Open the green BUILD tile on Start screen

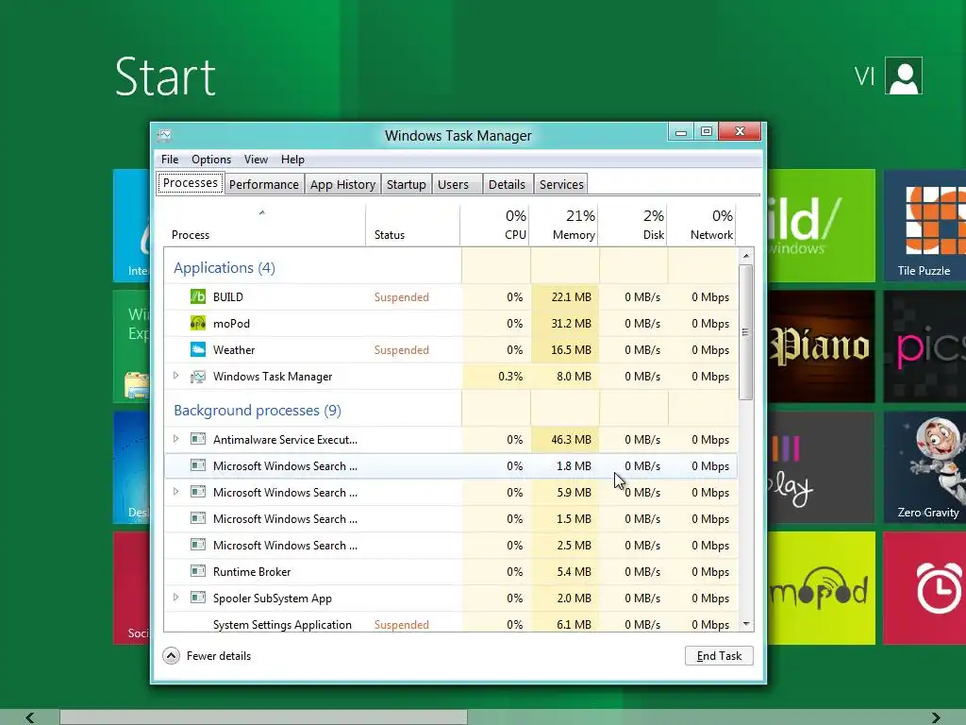tap(822, 226)
